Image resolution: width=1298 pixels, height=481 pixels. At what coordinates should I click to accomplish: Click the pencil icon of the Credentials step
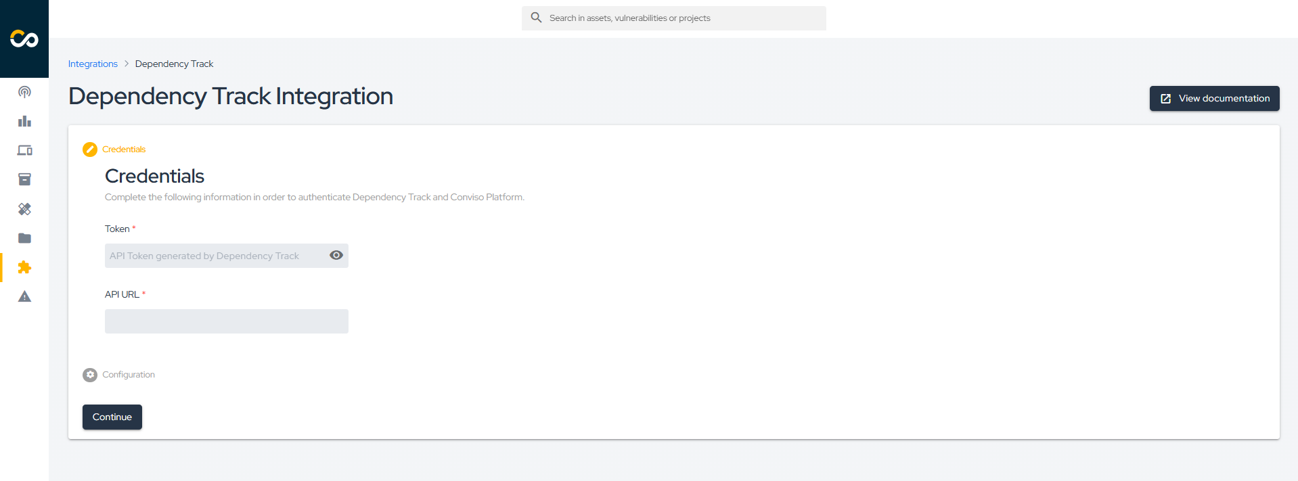(x=90, y=150)
